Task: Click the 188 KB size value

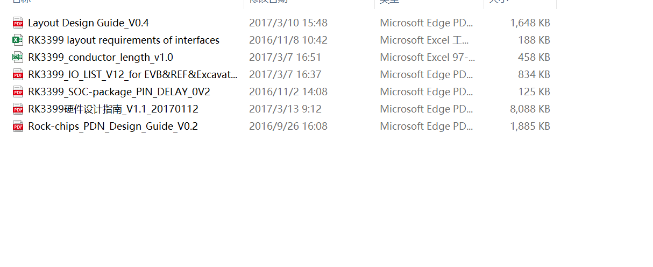Action: pyautogui.click(x=535, y=40)
